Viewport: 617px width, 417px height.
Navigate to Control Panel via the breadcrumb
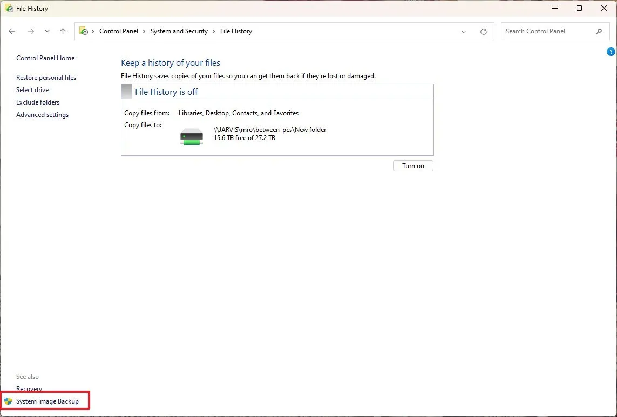119,31
